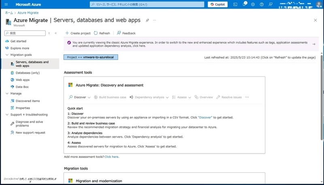324x185 pixels.
Task: Clear the sidebar search with X
Action: (x=49, y=33)
